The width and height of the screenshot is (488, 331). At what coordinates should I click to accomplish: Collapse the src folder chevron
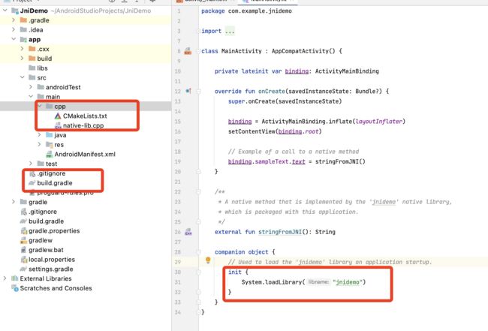22,77
